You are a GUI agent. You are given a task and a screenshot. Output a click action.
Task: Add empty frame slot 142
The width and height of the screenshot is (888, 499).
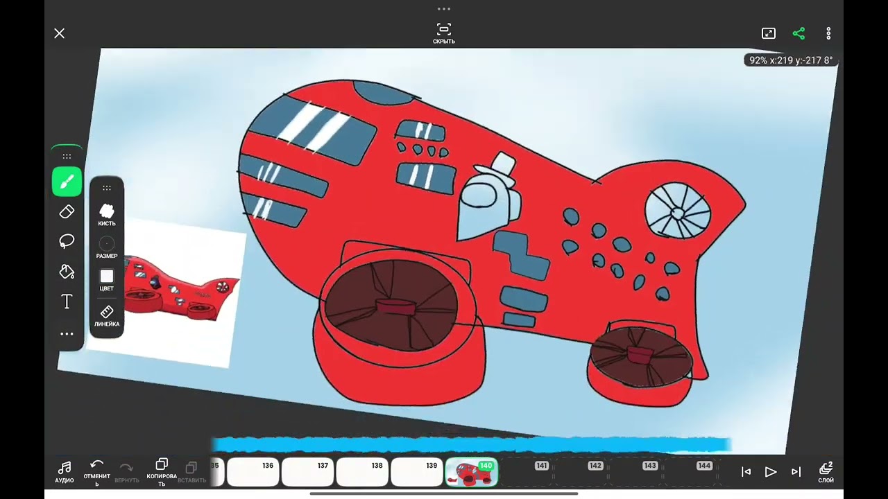pos(581,472)
